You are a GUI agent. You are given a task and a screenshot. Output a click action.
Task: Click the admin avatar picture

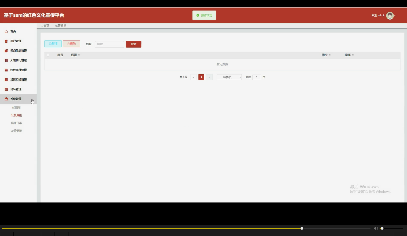coord(390,16)
